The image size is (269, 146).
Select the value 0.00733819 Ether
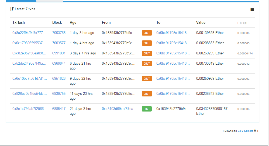210,64
